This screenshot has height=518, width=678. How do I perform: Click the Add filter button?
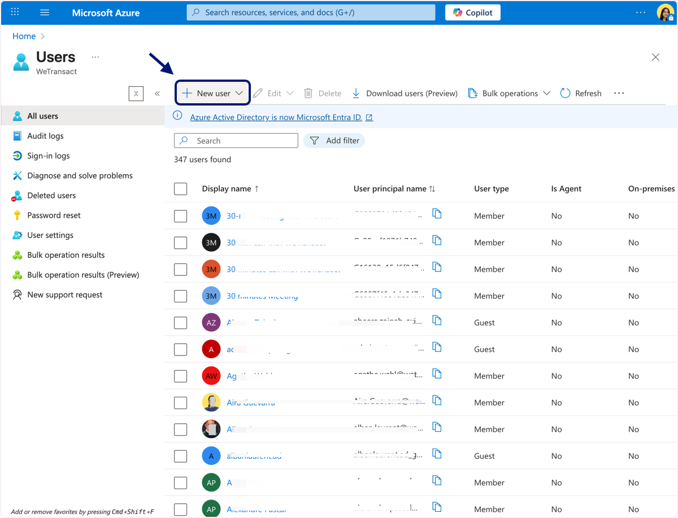[334, 141]
